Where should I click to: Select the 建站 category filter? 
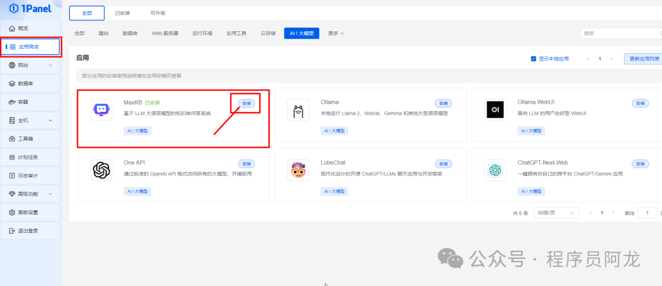tap(104, 33)
